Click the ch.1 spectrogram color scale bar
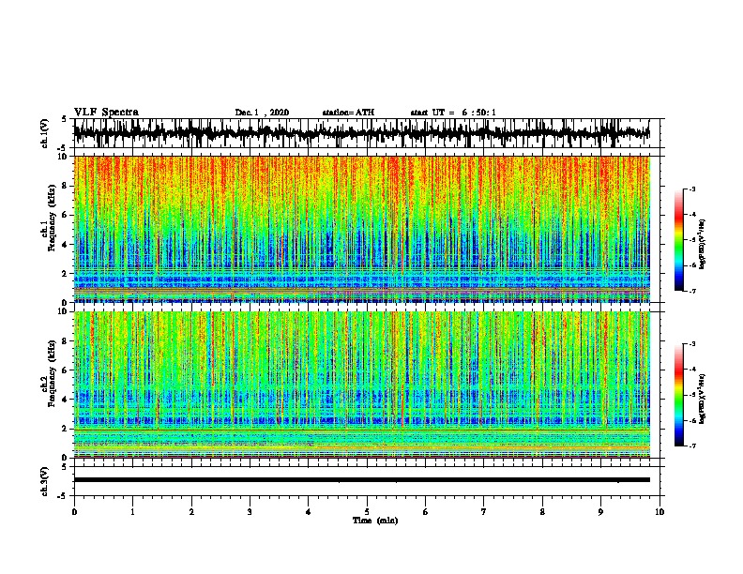 [x=678, y=240]
